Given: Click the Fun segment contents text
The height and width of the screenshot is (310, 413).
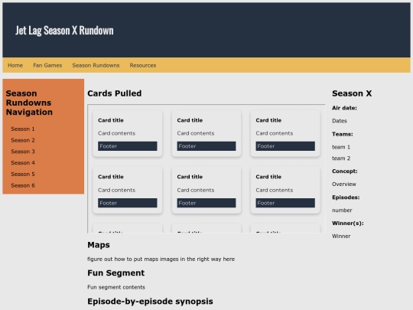Looking at the screenshot, I should tap(116, 287).
